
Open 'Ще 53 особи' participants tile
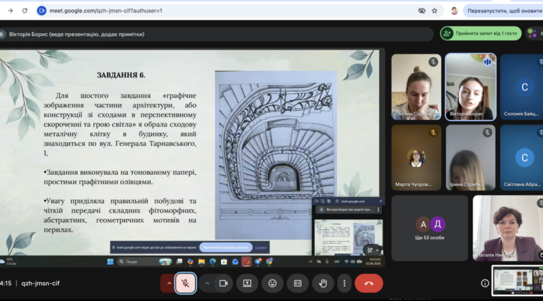[x=430, y=228]
